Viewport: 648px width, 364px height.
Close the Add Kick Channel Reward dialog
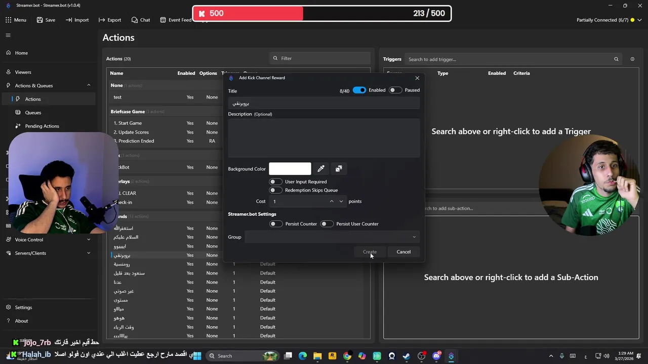417,78
